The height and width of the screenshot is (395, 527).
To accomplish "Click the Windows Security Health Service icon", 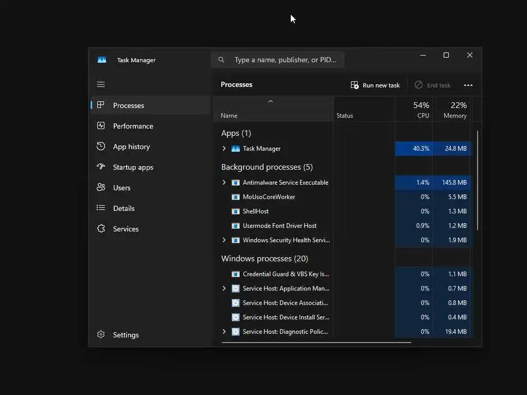I will pos(236,240).
